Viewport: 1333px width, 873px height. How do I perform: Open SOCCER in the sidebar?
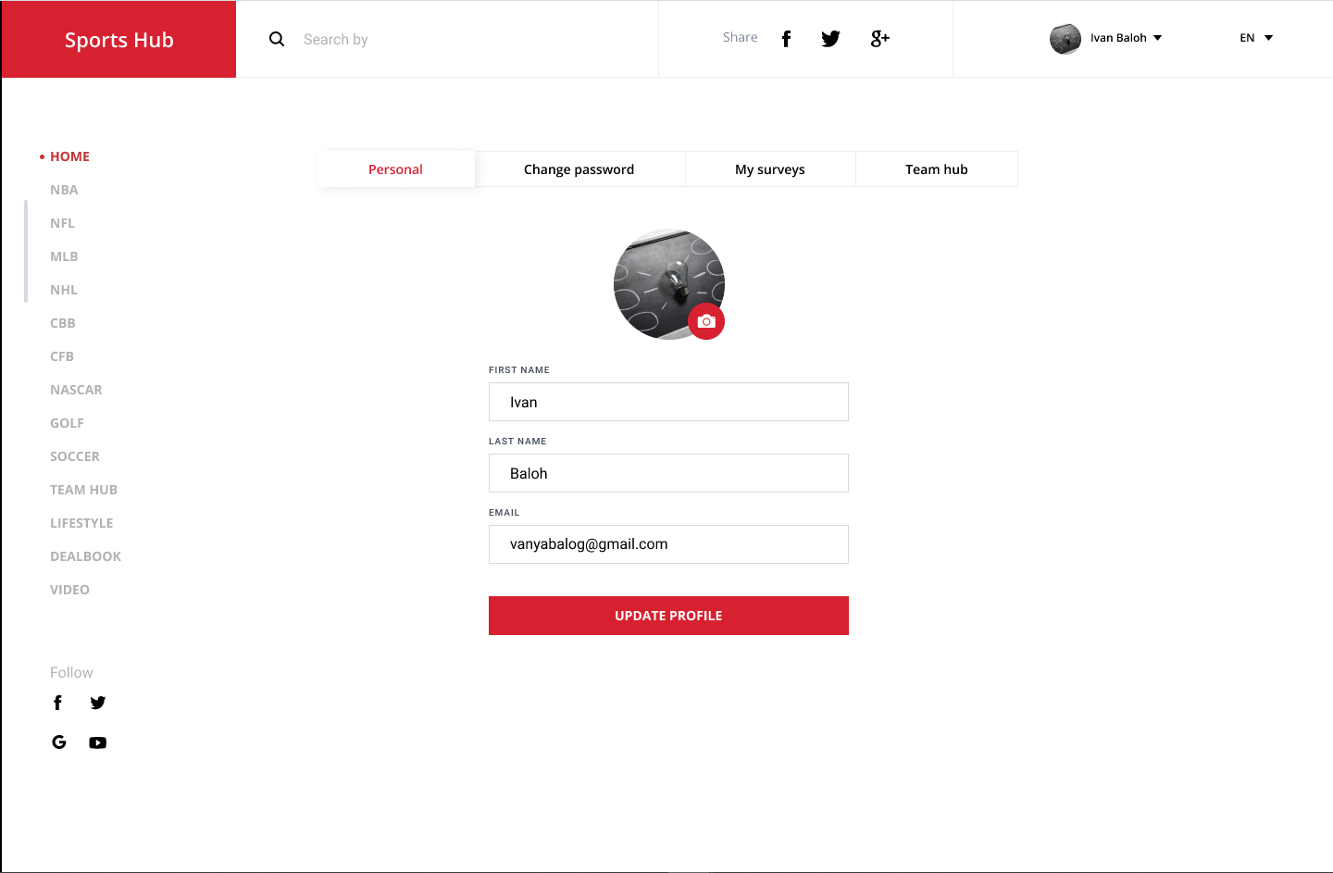tap(75, 456)
